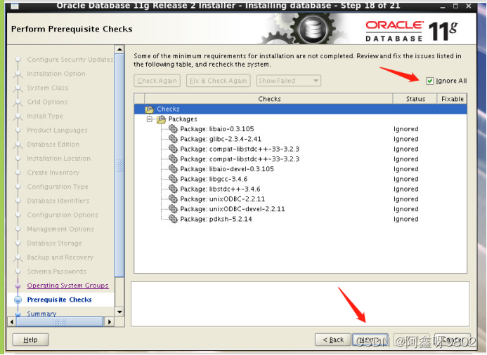Click sidebar horizontal scroll left arrow
Viewport: 487px width, 355px height.
click(x=12, y=322)
